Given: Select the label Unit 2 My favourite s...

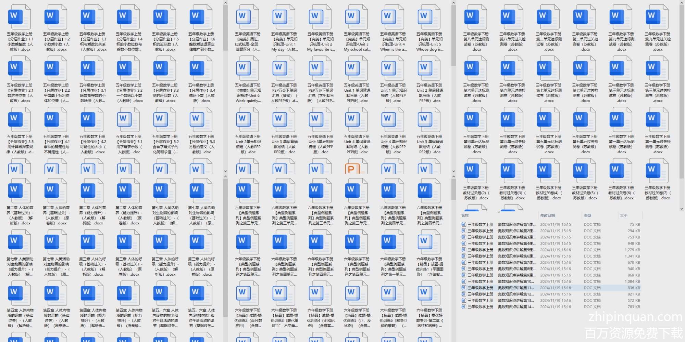Looking at the screenshot, I should 321,42.
